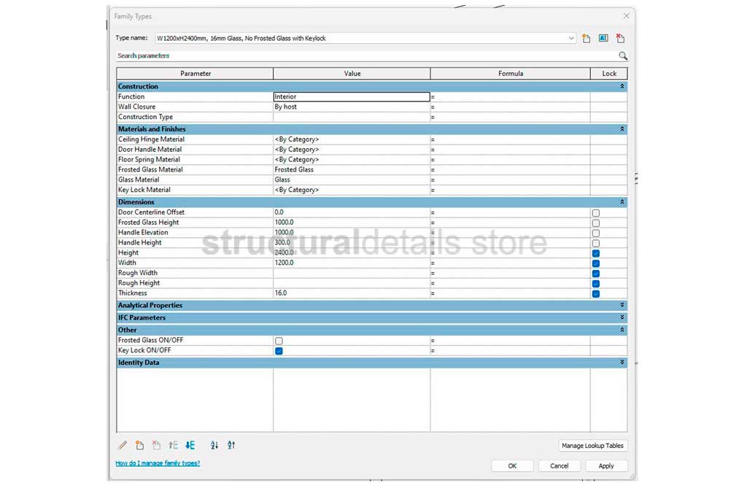Collapse the Materials and Finishes group

coord(622,129)
